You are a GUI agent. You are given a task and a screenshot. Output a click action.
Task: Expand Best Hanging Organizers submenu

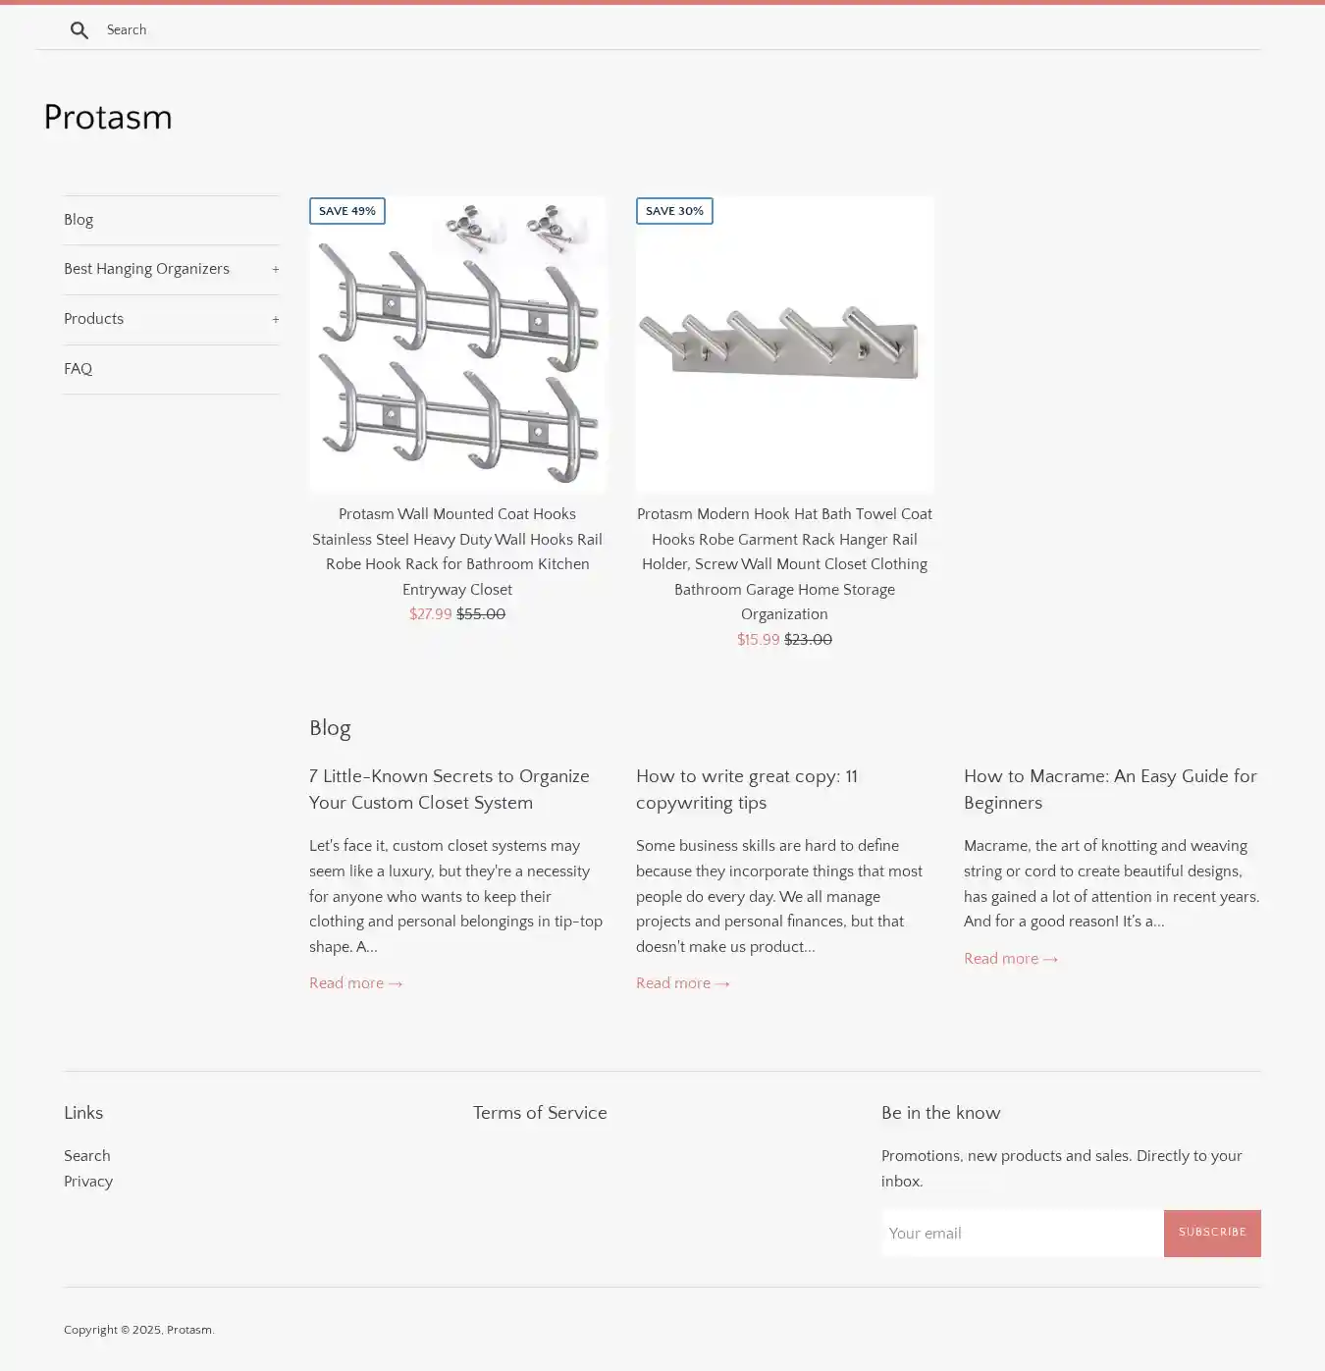275,270
